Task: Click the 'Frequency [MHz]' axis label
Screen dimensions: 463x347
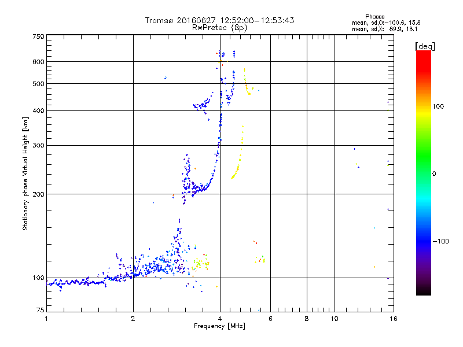Action: click(x=219, y=326)
